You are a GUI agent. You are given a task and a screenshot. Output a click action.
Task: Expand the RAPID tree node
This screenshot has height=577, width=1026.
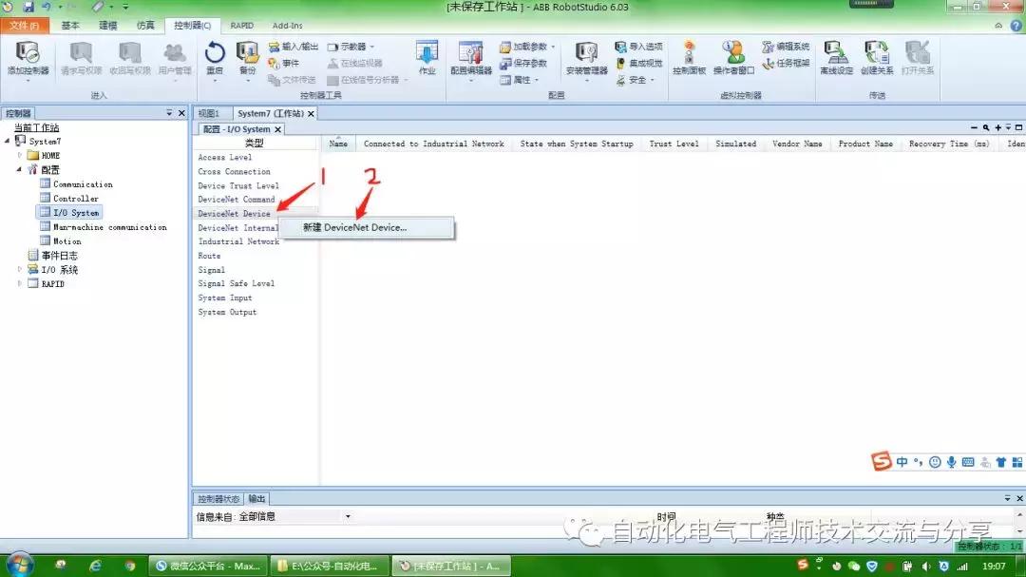pos(20,283)
